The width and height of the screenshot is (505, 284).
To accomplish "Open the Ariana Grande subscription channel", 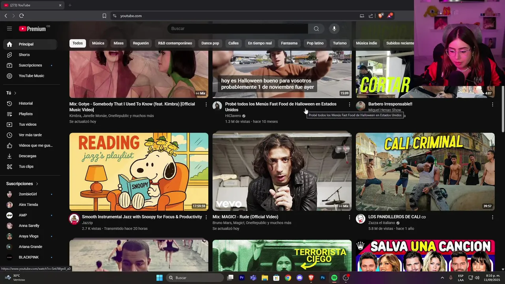I will (30, 247).
